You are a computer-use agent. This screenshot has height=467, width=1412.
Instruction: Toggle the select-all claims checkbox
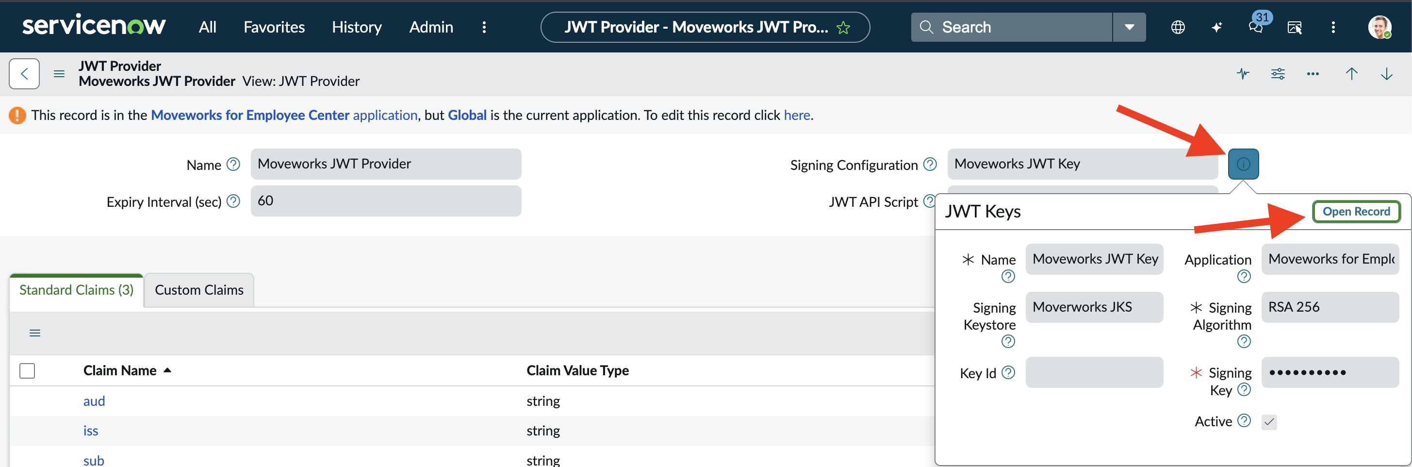point(27,370)
